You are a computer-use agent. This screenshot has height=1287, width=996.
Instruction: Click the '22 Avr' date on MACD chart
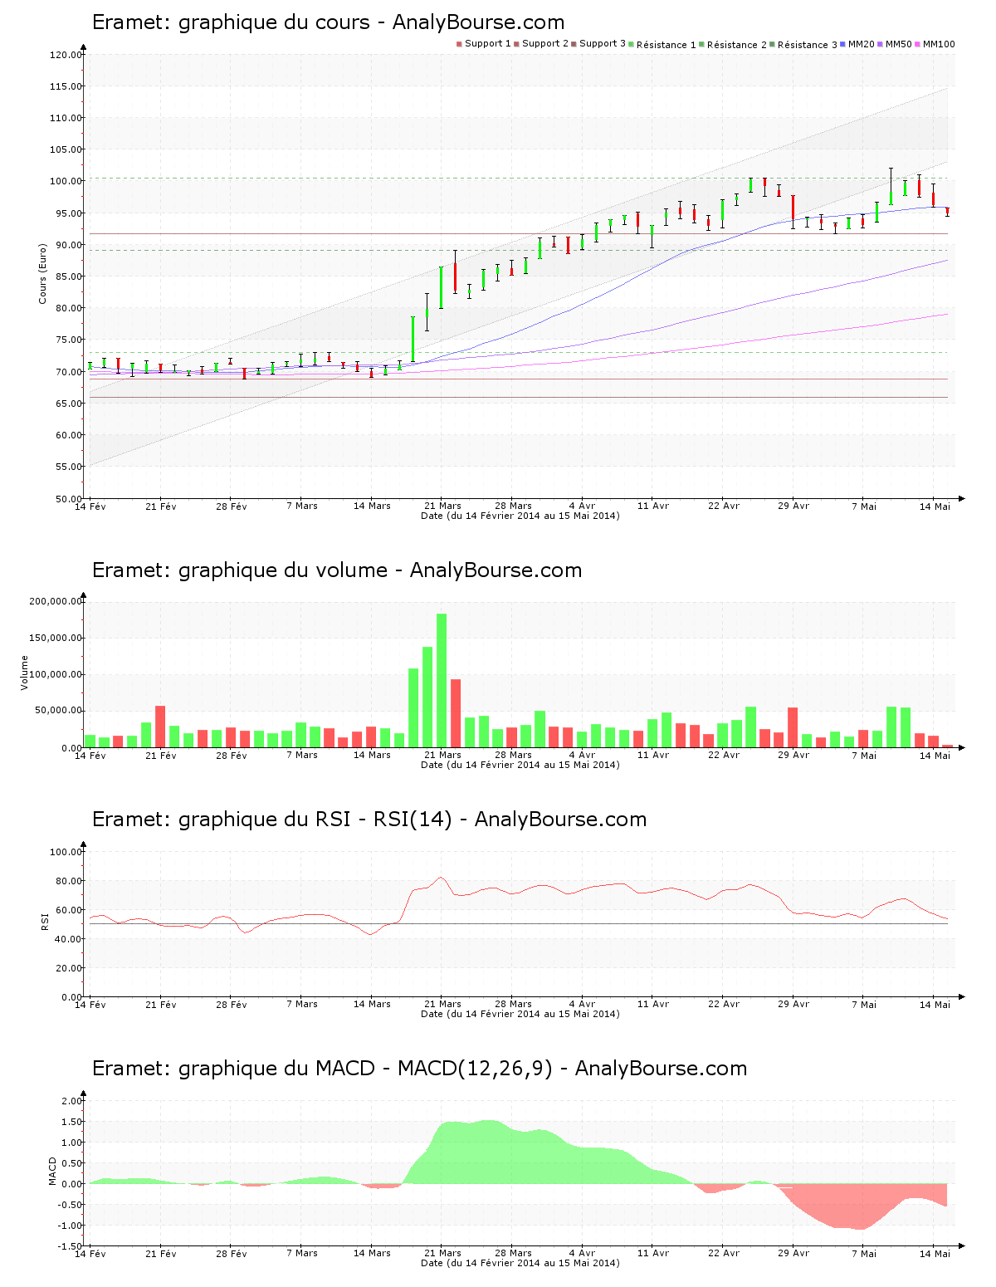[x=724, y=1253]
